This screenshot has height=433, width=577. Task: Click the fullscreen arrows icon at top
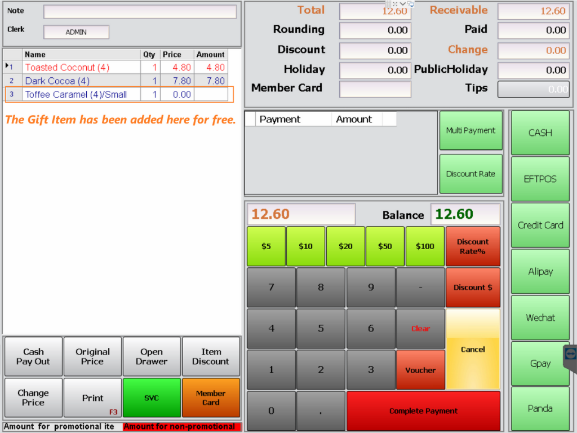[x=396, y=4]
